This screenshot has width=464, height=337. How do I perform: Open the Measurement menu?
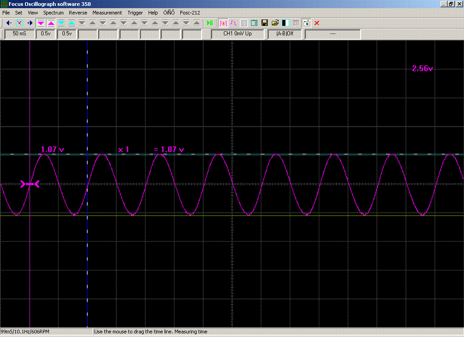pyautogui.click(x=107, y=13)
